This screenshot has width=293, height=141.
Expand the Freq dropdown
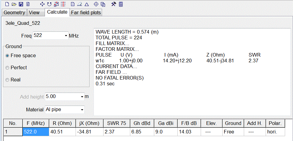tap(66, 36)
